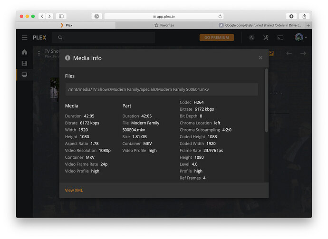Click Safari back button

coord(42,16)
